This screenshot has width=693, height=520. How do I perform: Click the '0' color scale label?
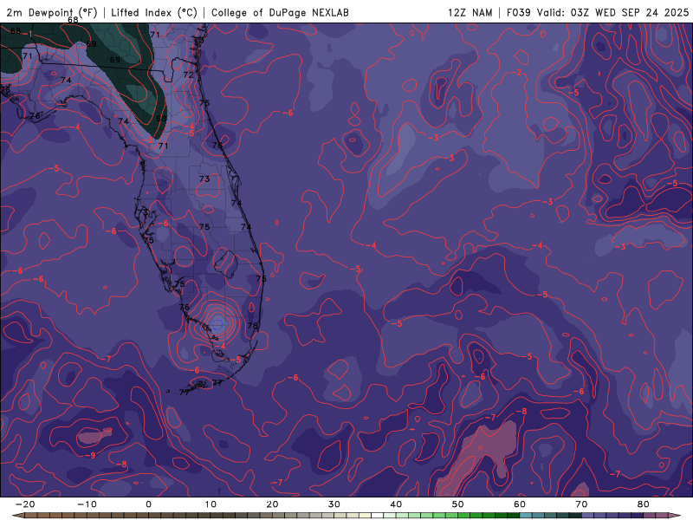click(148, 504)
